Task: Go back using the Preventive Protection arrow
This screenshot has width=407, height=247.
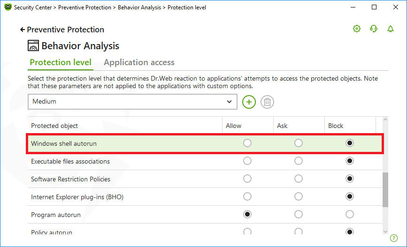Action: 23,30
